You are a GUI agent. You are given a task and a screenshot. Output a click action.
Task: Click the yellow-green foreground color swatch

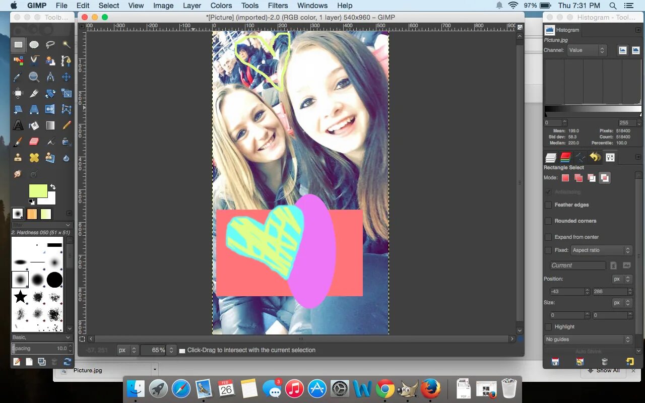[x=38, y=191]
